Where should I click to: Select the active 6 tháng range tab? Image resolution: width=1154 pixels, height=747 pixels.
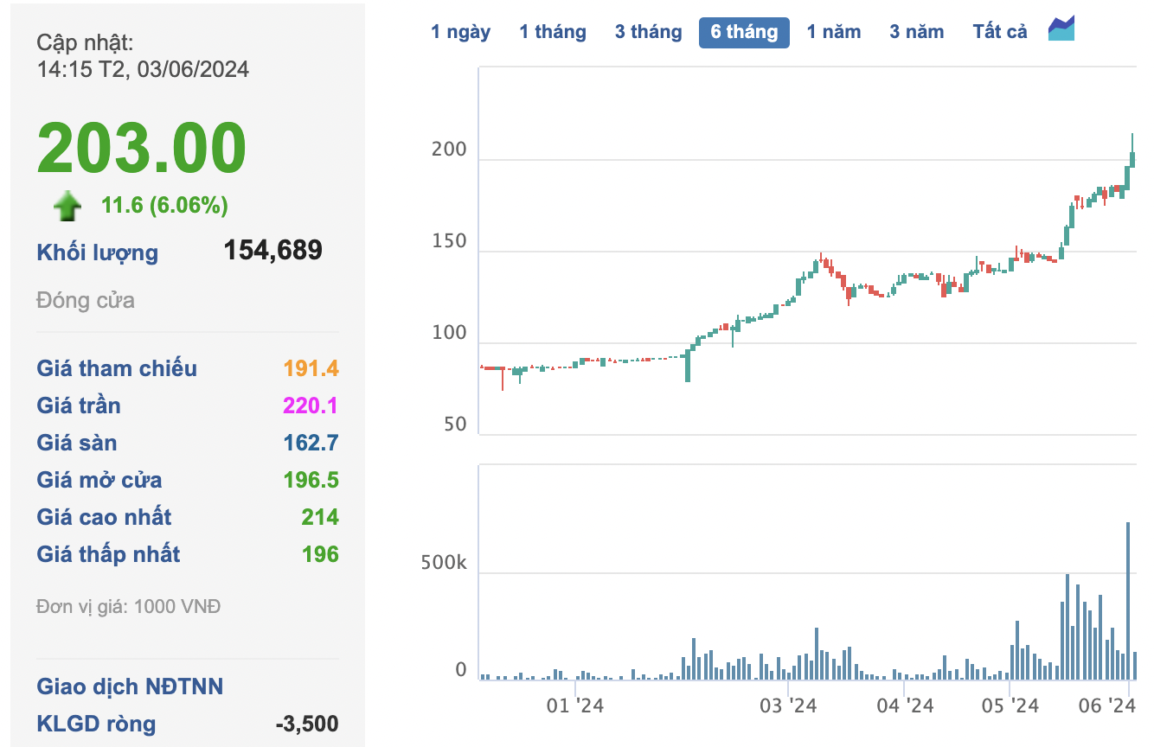click(744, 32)
